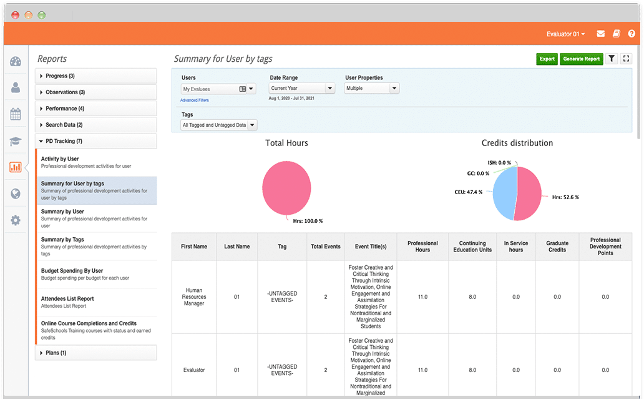
Task: Collapse the PD Tracking (7) section
Action: [96, 141]
